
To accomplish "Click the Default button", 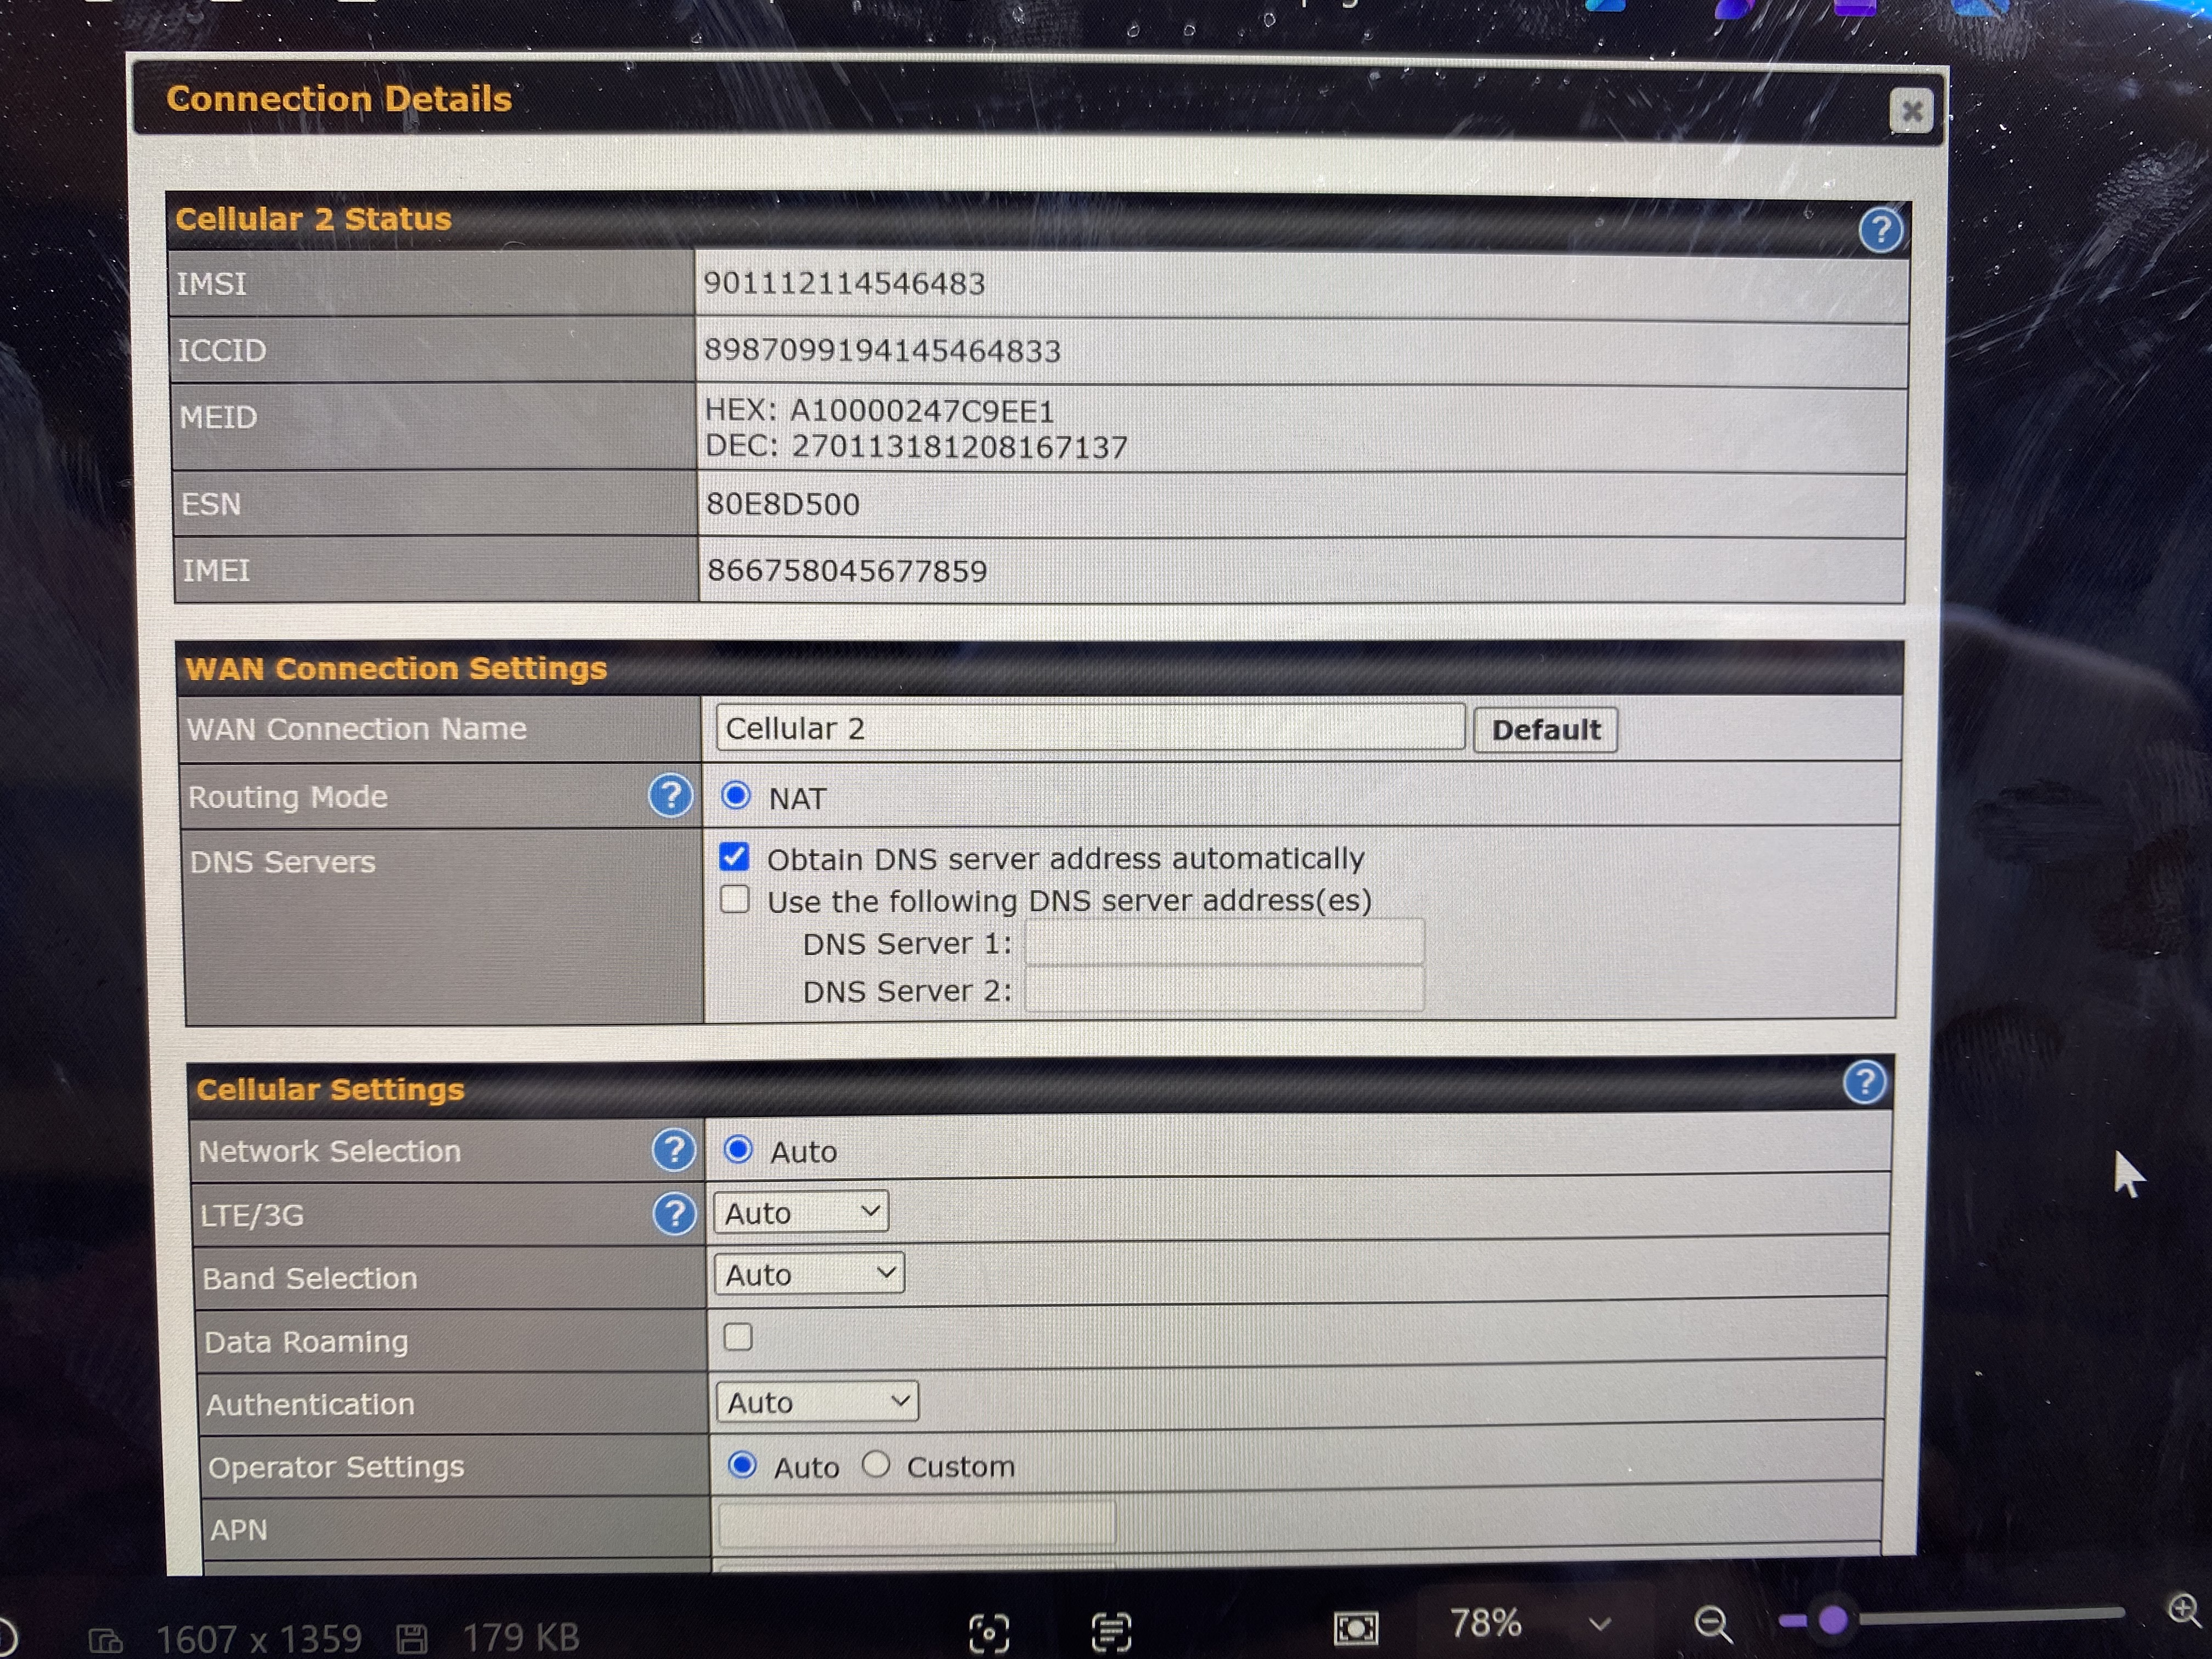I will (1545, 730).
